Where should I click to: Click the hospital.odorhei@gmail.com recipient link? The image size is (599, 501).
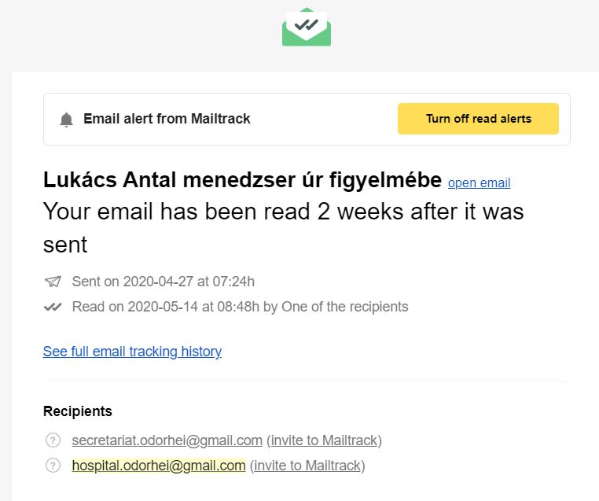(159, 466)
